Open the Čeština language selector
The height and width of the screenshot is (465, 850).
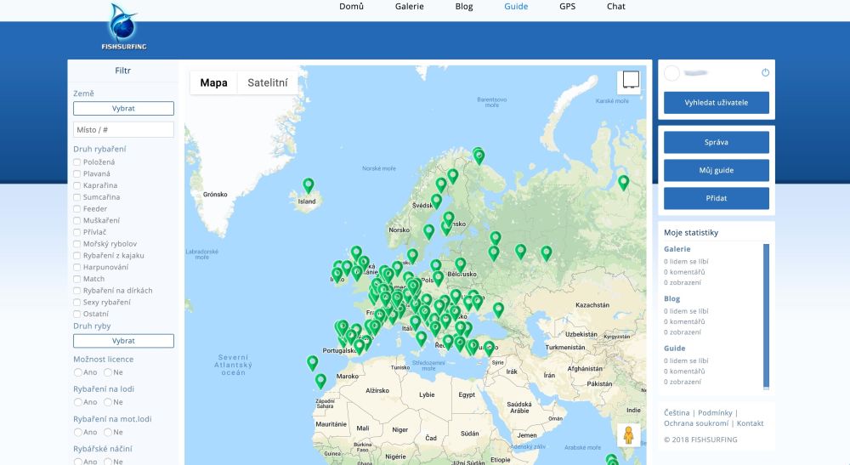click(677, 412)
